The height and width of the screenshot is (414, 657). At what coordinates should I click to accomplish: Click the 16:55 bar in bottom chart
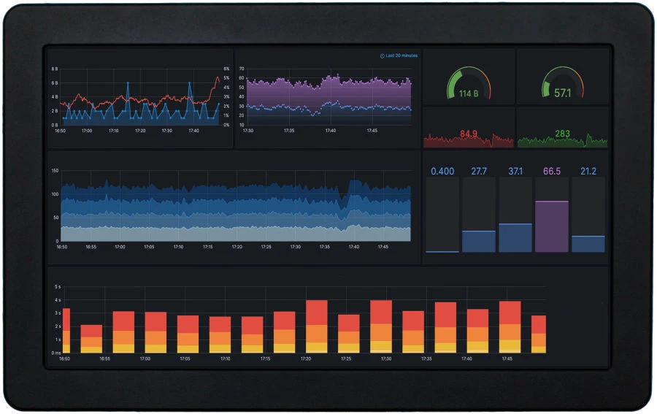(x=91, y=339)
